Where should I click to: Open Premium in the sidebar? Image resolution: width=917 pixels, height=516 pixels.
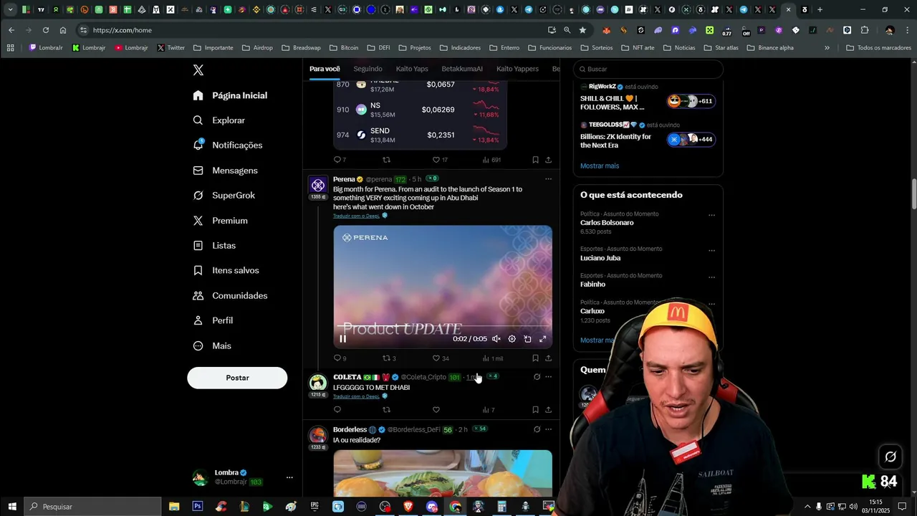tap(220, 221)
